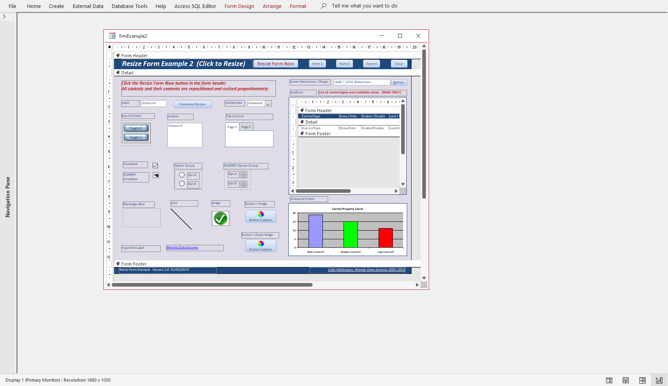Select the Opt B radio button
This screenshot has height=386, width=668.
(182, 184)
